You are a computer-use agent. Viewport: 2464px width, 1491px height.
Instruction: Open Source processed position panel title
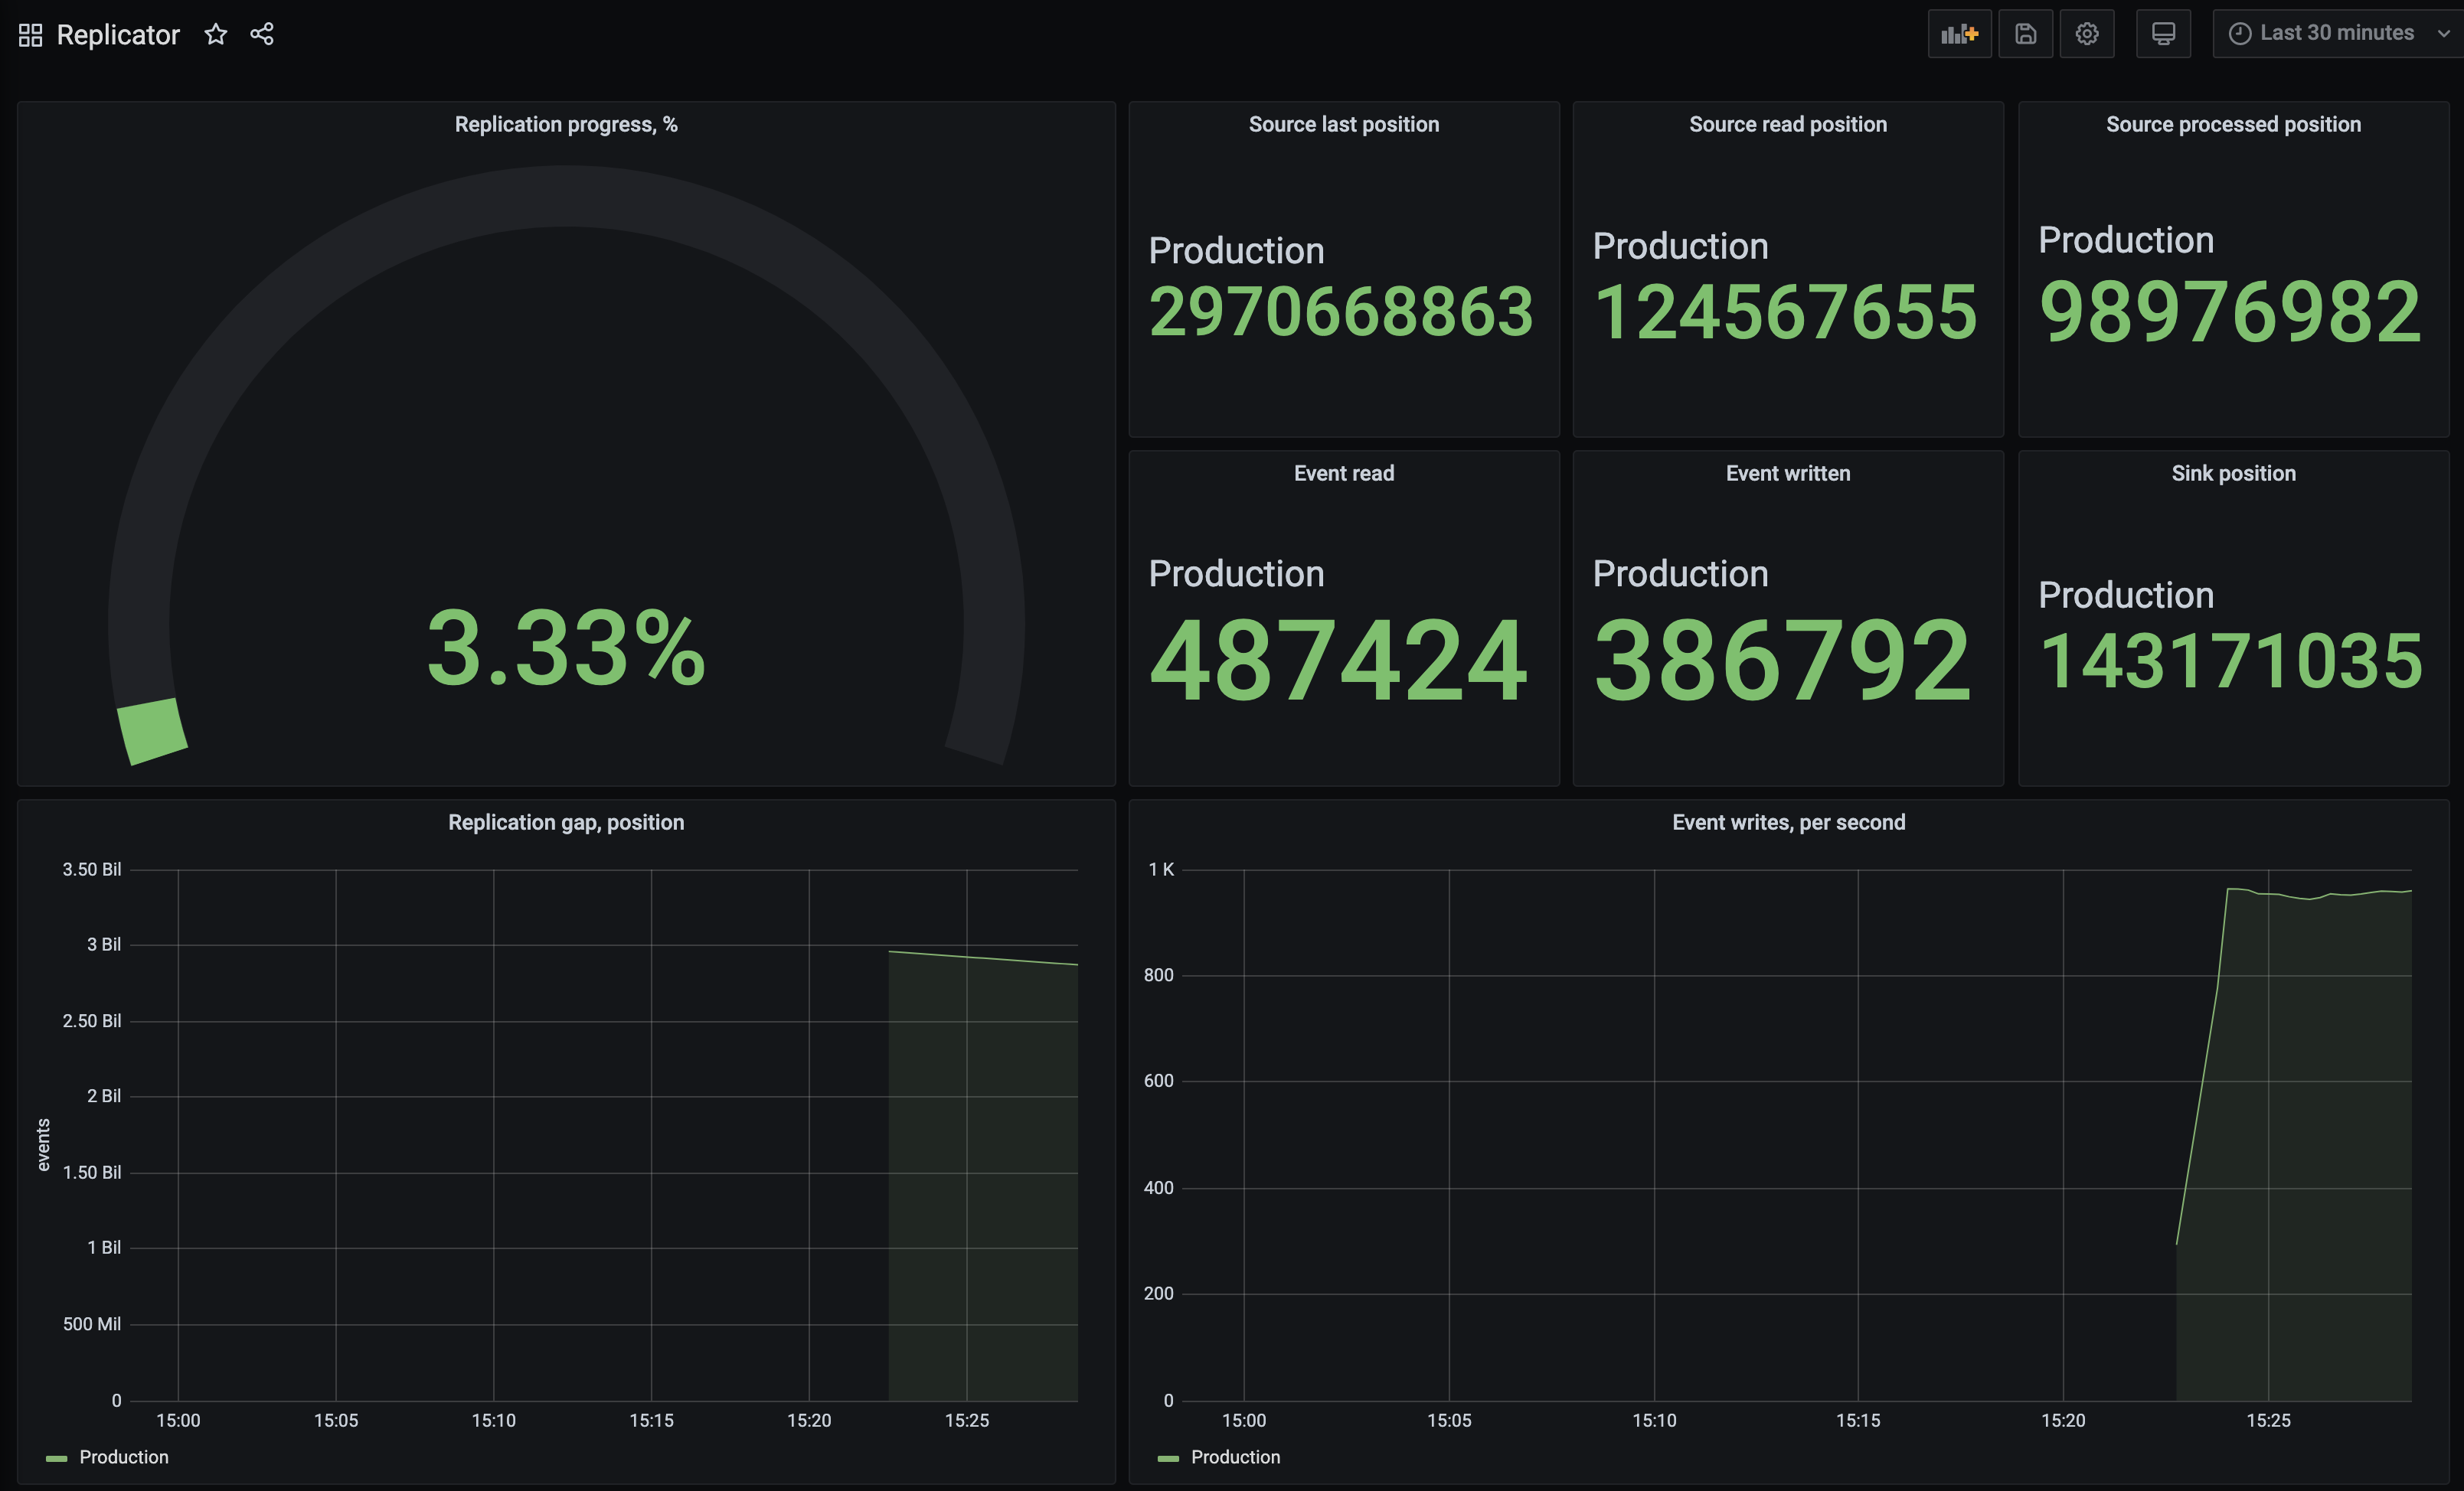click(x=2233, y=124)
